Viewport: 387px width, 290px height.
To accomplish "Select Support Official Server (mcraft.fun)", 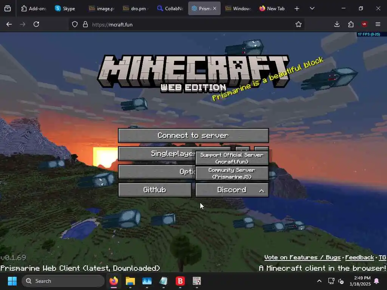I will (232, 158).
